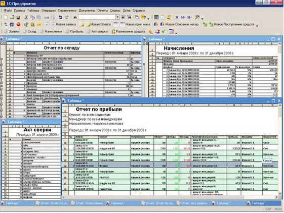Image resolution: width=284 pixels, height=213 pixels.
Task: Create a new document with the blank page icon
Action: 6,17
